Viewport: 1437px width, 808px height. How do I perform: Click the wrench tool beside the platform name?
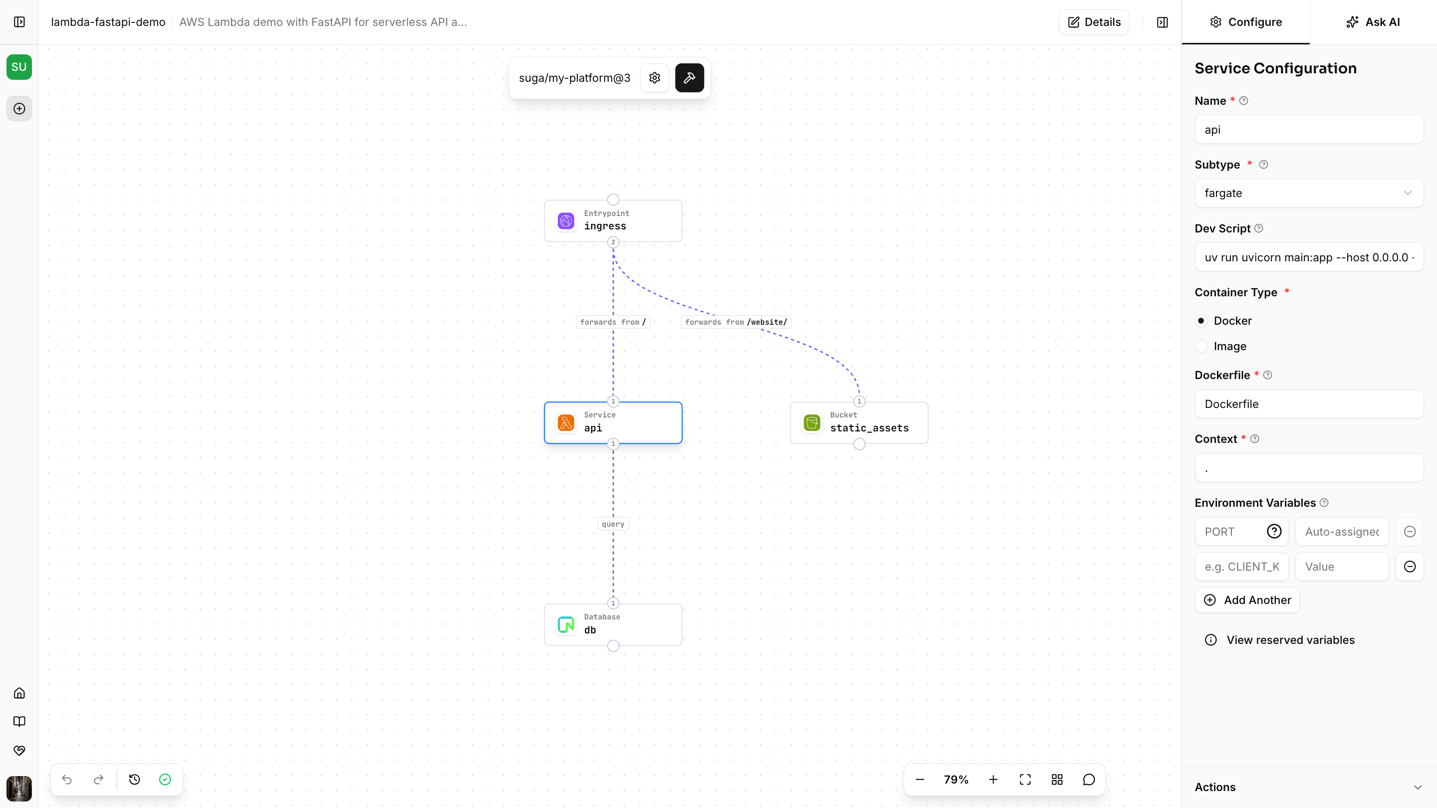(x=690, y=77)
